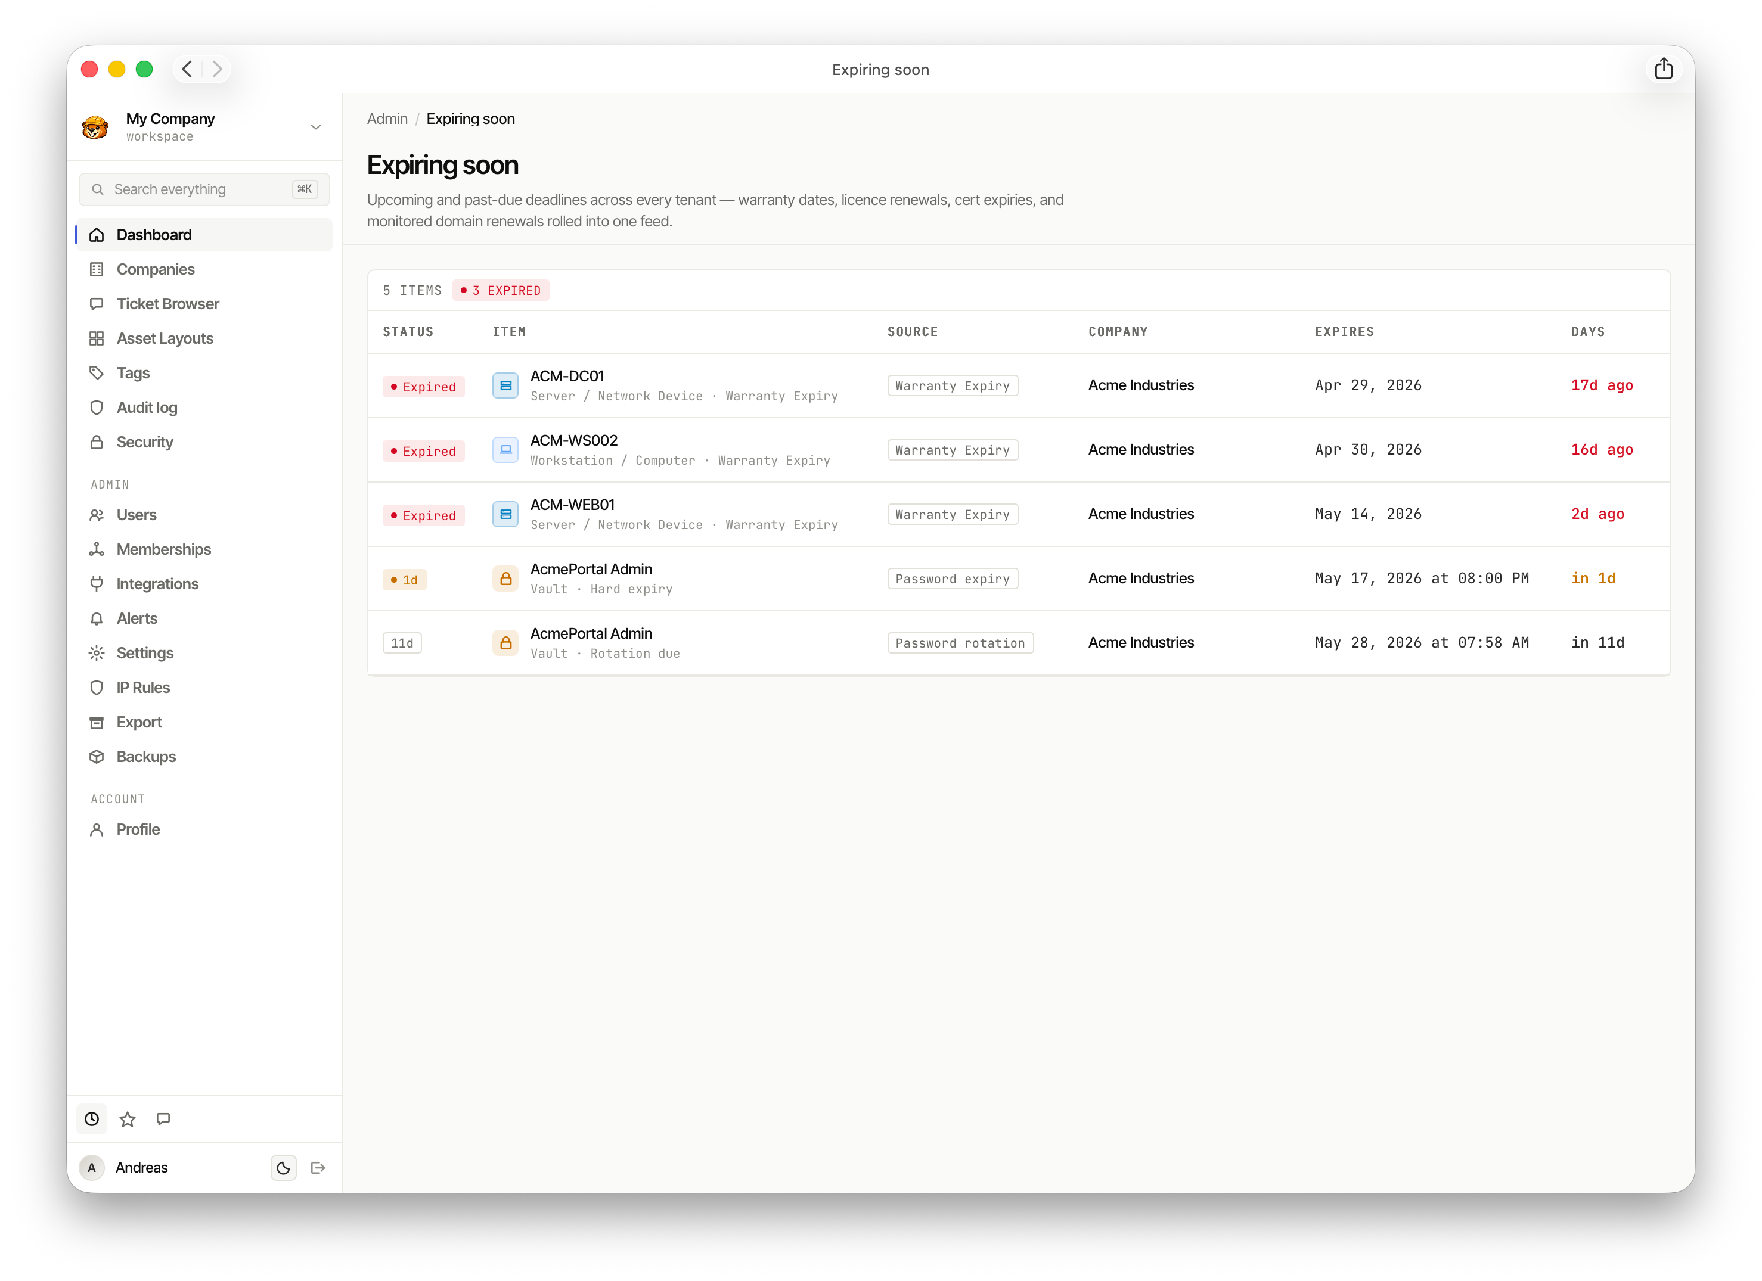Click the COMPANY column header

click(x=1118, y=331)
